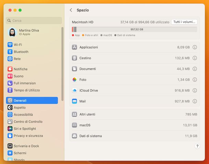Click the info icon for Applicazioni
The width and height of the screenshot is (209, 164).
[x=195, y=47]
